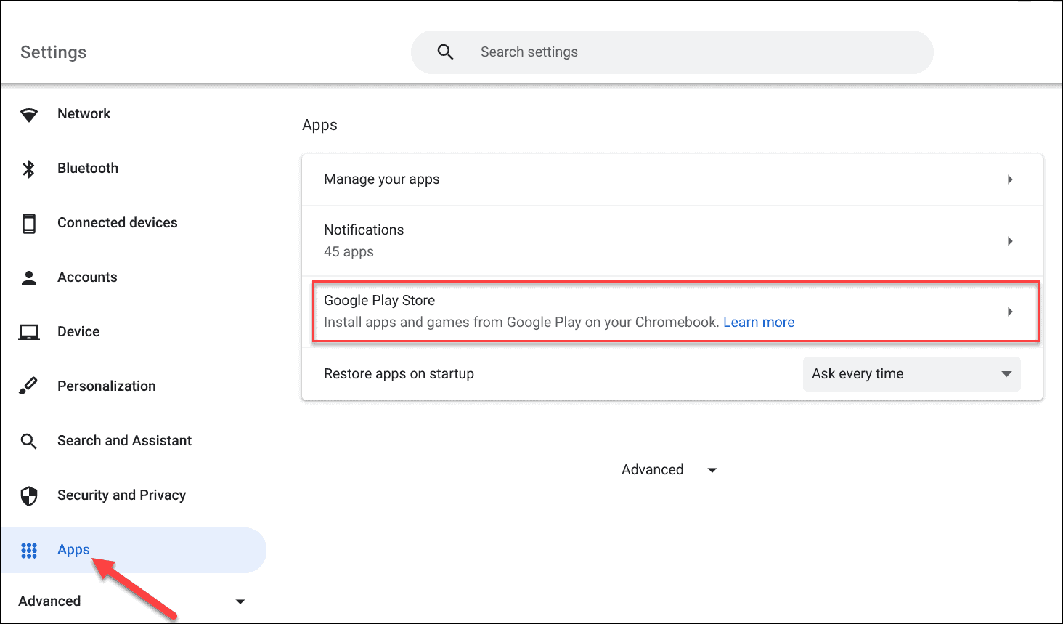Click the magnifier icon in search bar
The height and width of the screenshot is (624, 1063).
(x=446, y=52)
